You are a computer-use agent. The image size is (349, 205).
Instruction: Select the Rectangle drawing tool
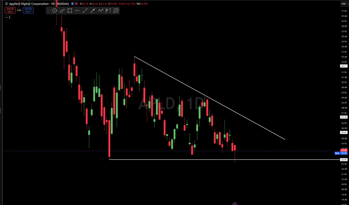pos(70,11)
